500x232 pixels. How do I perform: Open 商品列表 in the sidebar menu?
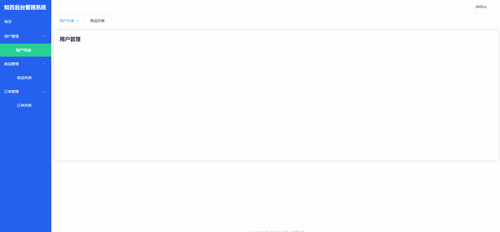[26, 78]
